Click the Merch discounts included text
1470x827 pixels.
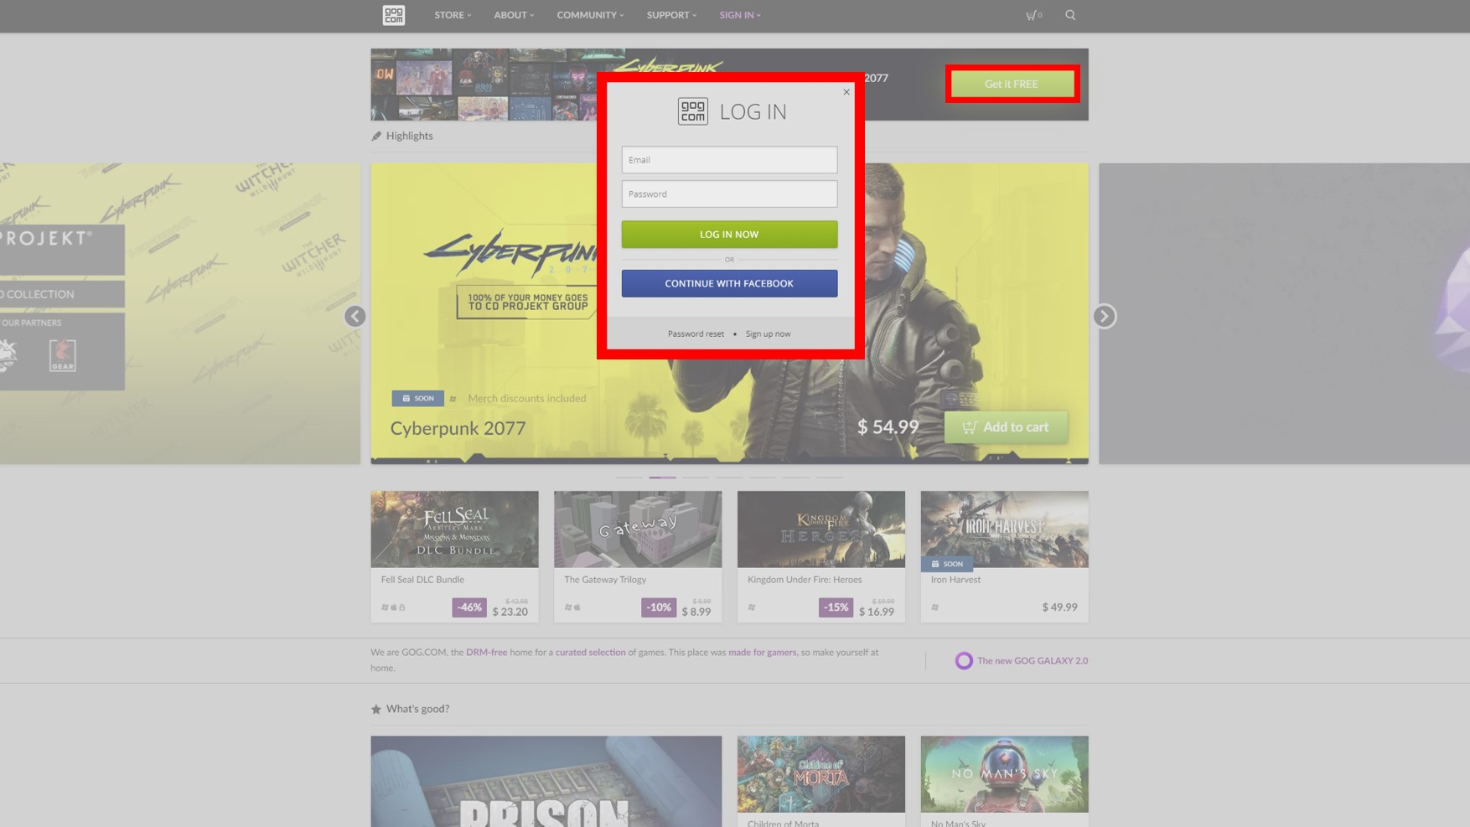point(526,399)
